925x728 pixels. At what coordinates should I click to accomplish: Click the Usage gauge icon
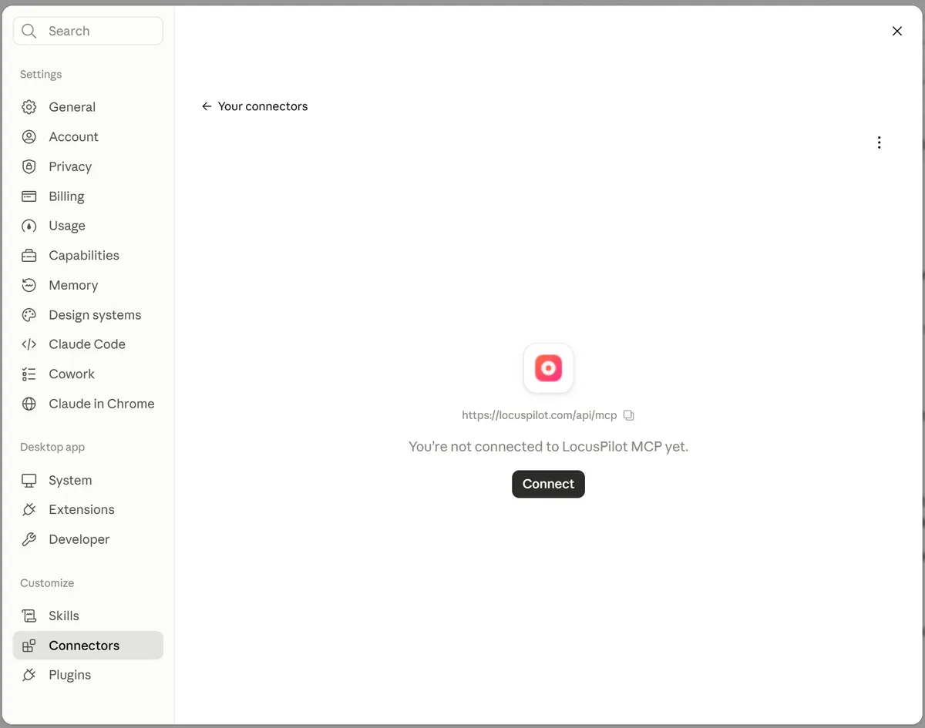point(29,226)
